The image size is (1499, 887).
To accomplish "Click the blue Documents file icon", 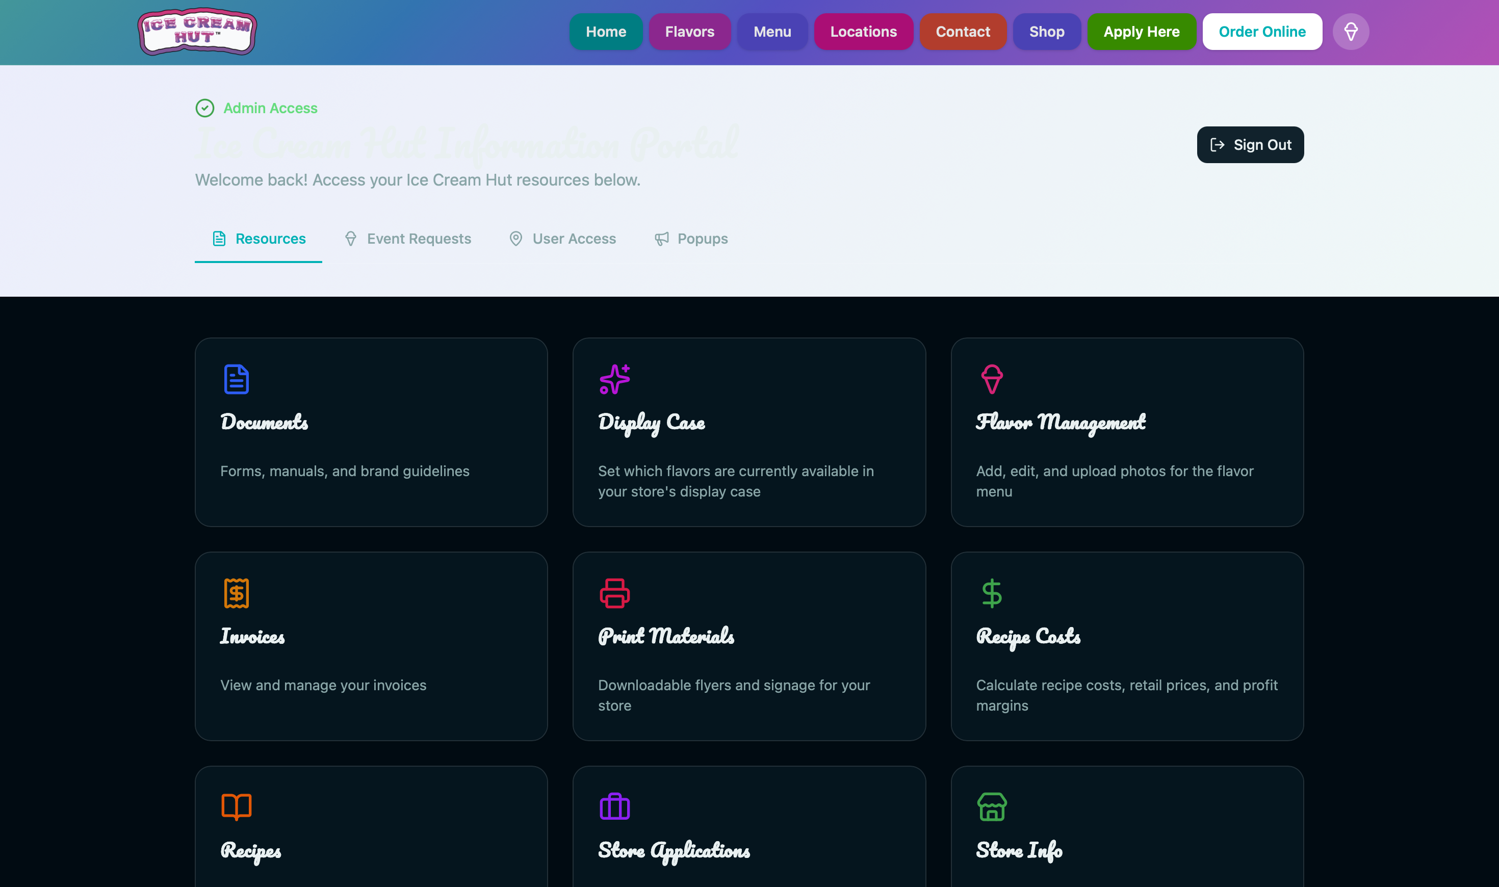I will tap(236, 379).
